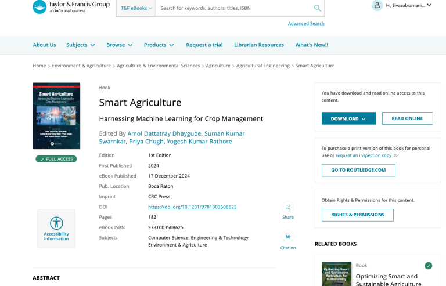446x286 pixels.
Task: Open the Agriculture breadcrumb
Action: 218,66
